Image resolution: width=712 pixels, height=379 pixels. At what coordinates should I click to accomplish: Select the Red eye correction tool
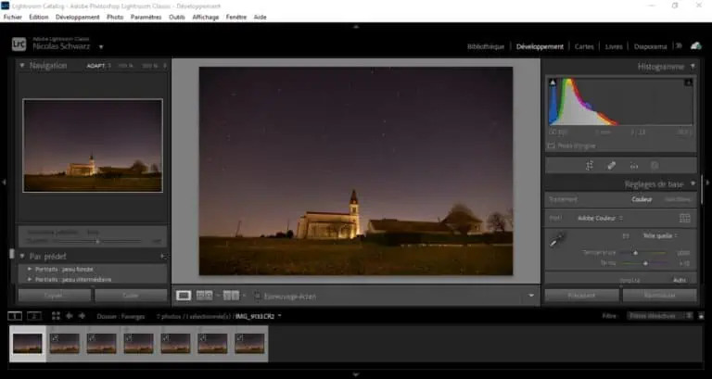pos(633,166)
